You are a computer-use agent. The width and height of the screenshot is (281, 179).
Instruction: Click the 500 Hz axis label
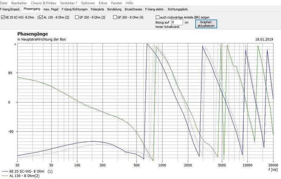click(x=137, y=165)
